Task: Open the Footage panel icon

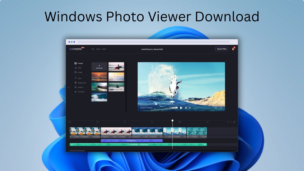Action: [75, 63]
